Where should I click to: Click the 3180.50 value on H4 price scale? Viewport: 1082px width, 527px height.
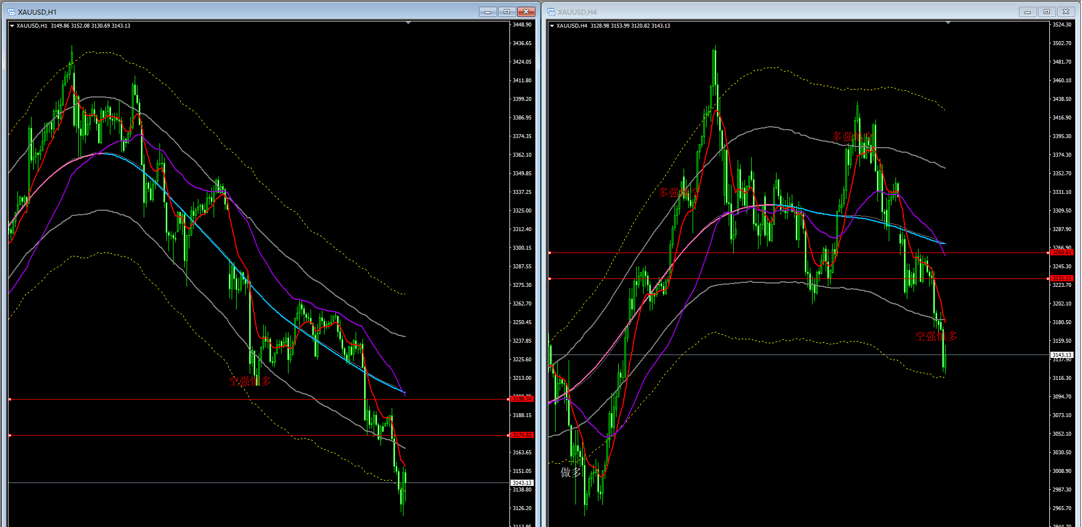(x=1062, y=322)
